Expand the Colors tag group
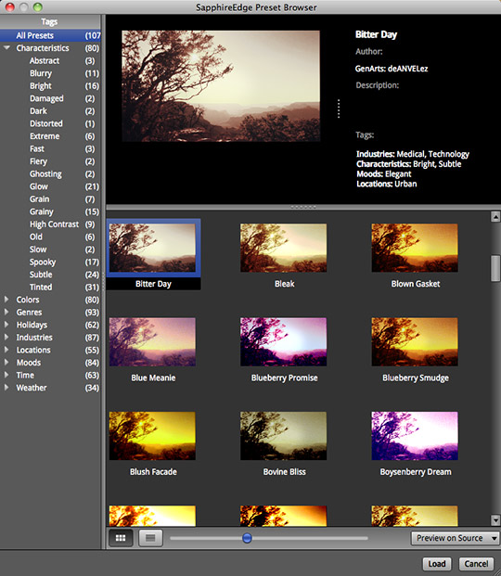Screen dimensions: 501x576 pyautogui.click(x=6, y=300)
